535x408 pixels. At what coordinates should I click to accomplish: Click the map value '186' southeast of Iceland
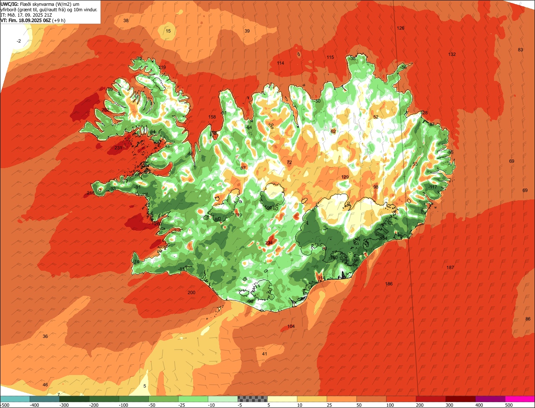[389, 284]
